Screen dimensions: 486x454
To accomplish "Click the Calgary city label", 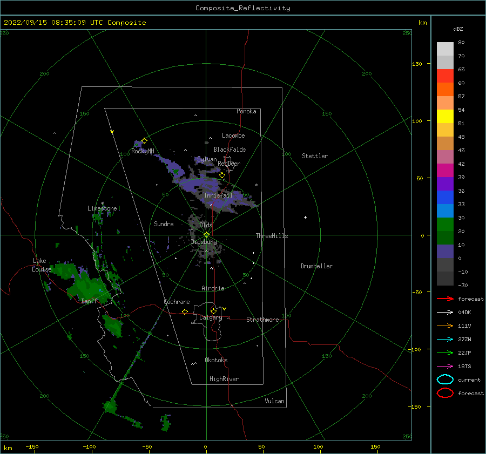I will (x=211, y=317).
